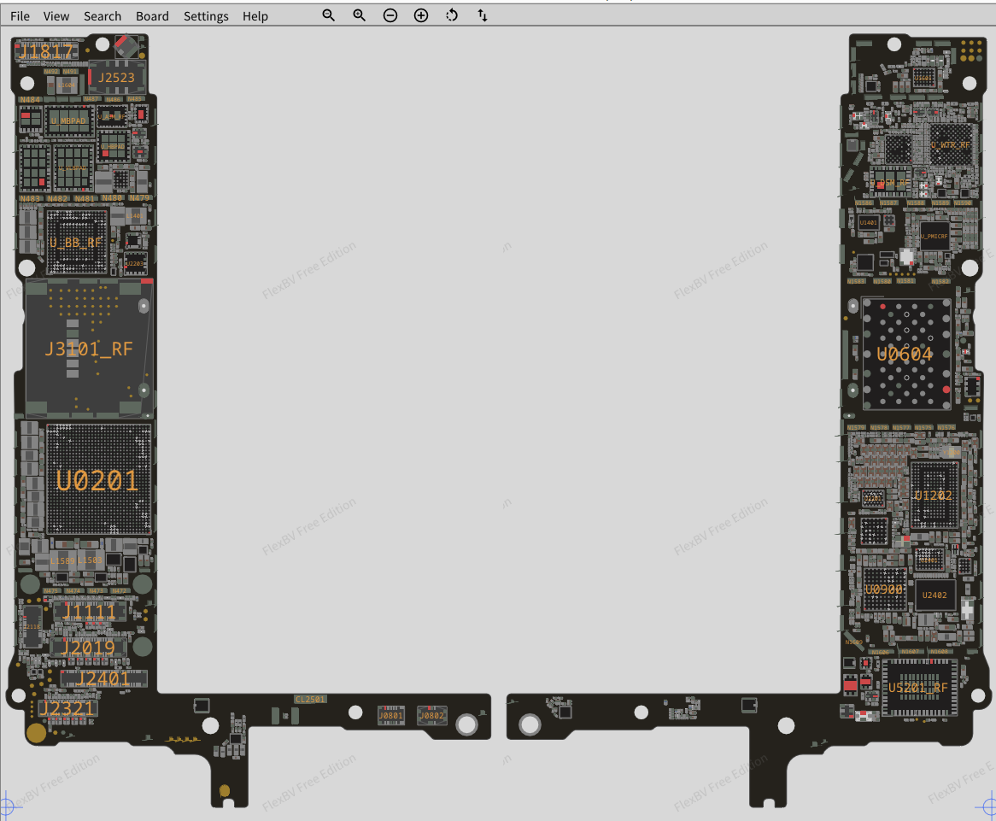Zoom in with the plus circle icon

[x=421, y=15]
